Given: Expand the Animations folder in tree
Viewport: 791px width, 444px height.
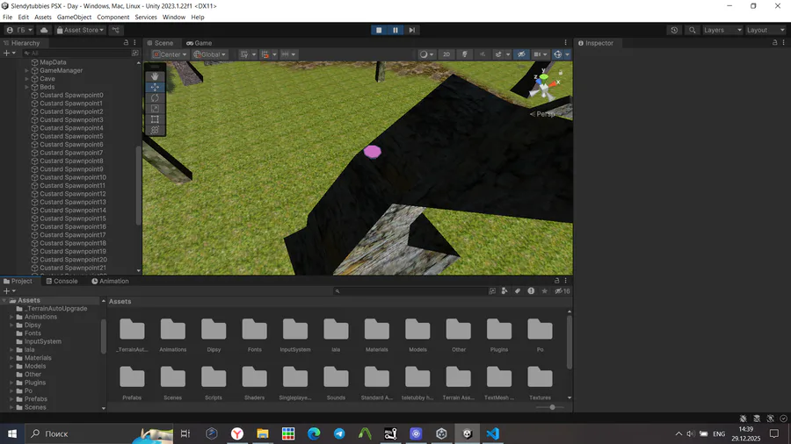Looking at the screenshot, I should tap(11, 317).
